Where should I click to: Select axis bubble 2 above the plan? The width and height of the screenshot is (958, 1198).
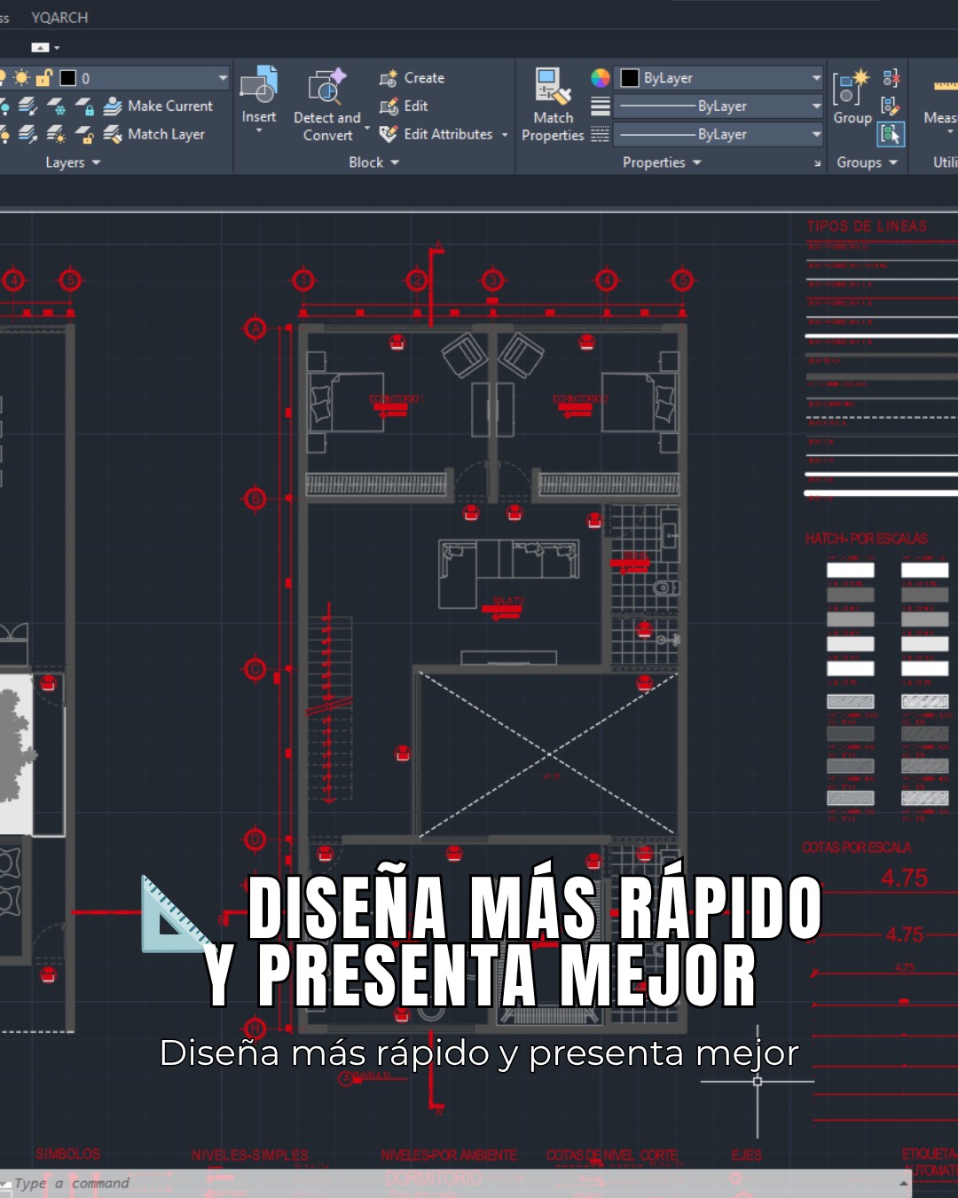[417, 280]
